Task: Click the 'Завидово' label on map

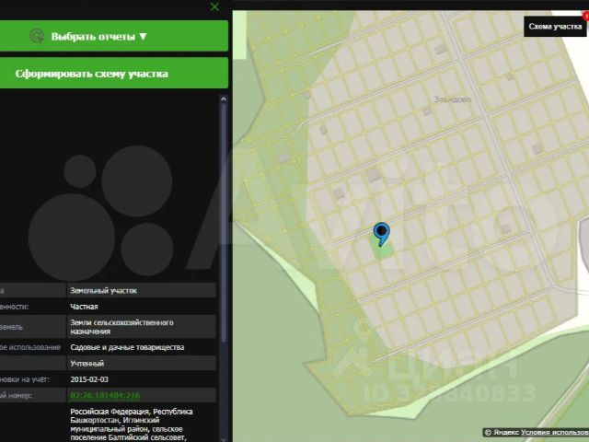Action: (x=452, y=99)
